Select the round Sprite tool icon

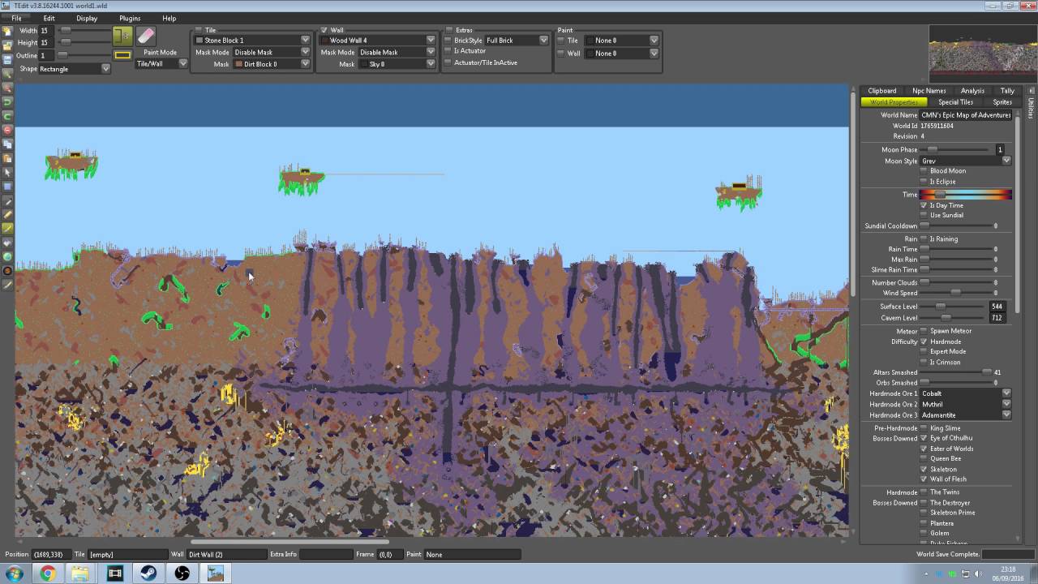[7, 271]
